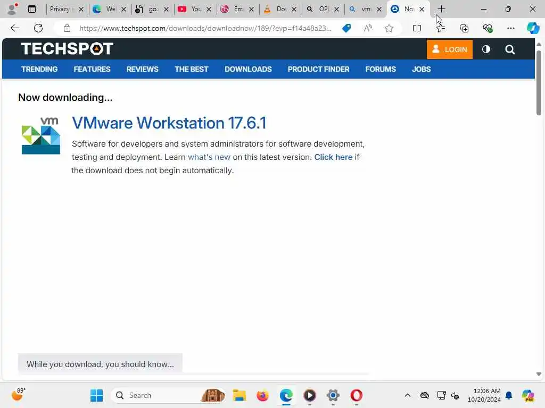
Task: Click the 'Click here' download link
Action: click(333, 157)
